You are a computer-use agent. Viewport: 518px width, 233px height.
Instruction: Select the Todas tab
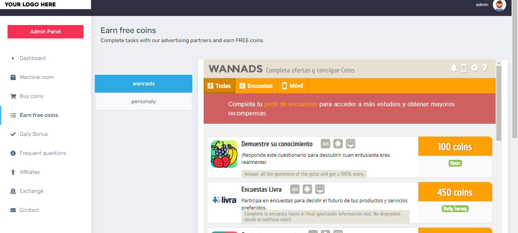(219, 86)
